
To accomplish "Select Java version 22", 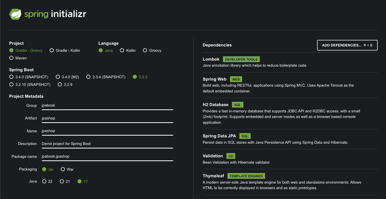I will tap(47, 182).
